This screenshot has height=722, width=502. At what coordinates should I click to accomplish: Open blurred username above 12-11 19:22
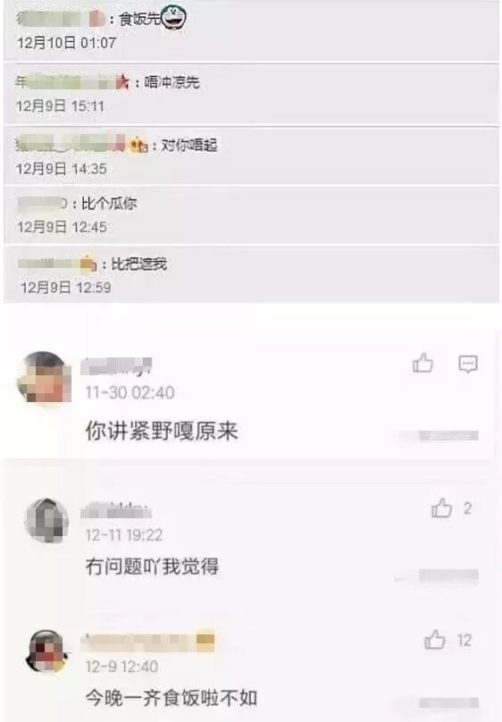pos(116,510)
